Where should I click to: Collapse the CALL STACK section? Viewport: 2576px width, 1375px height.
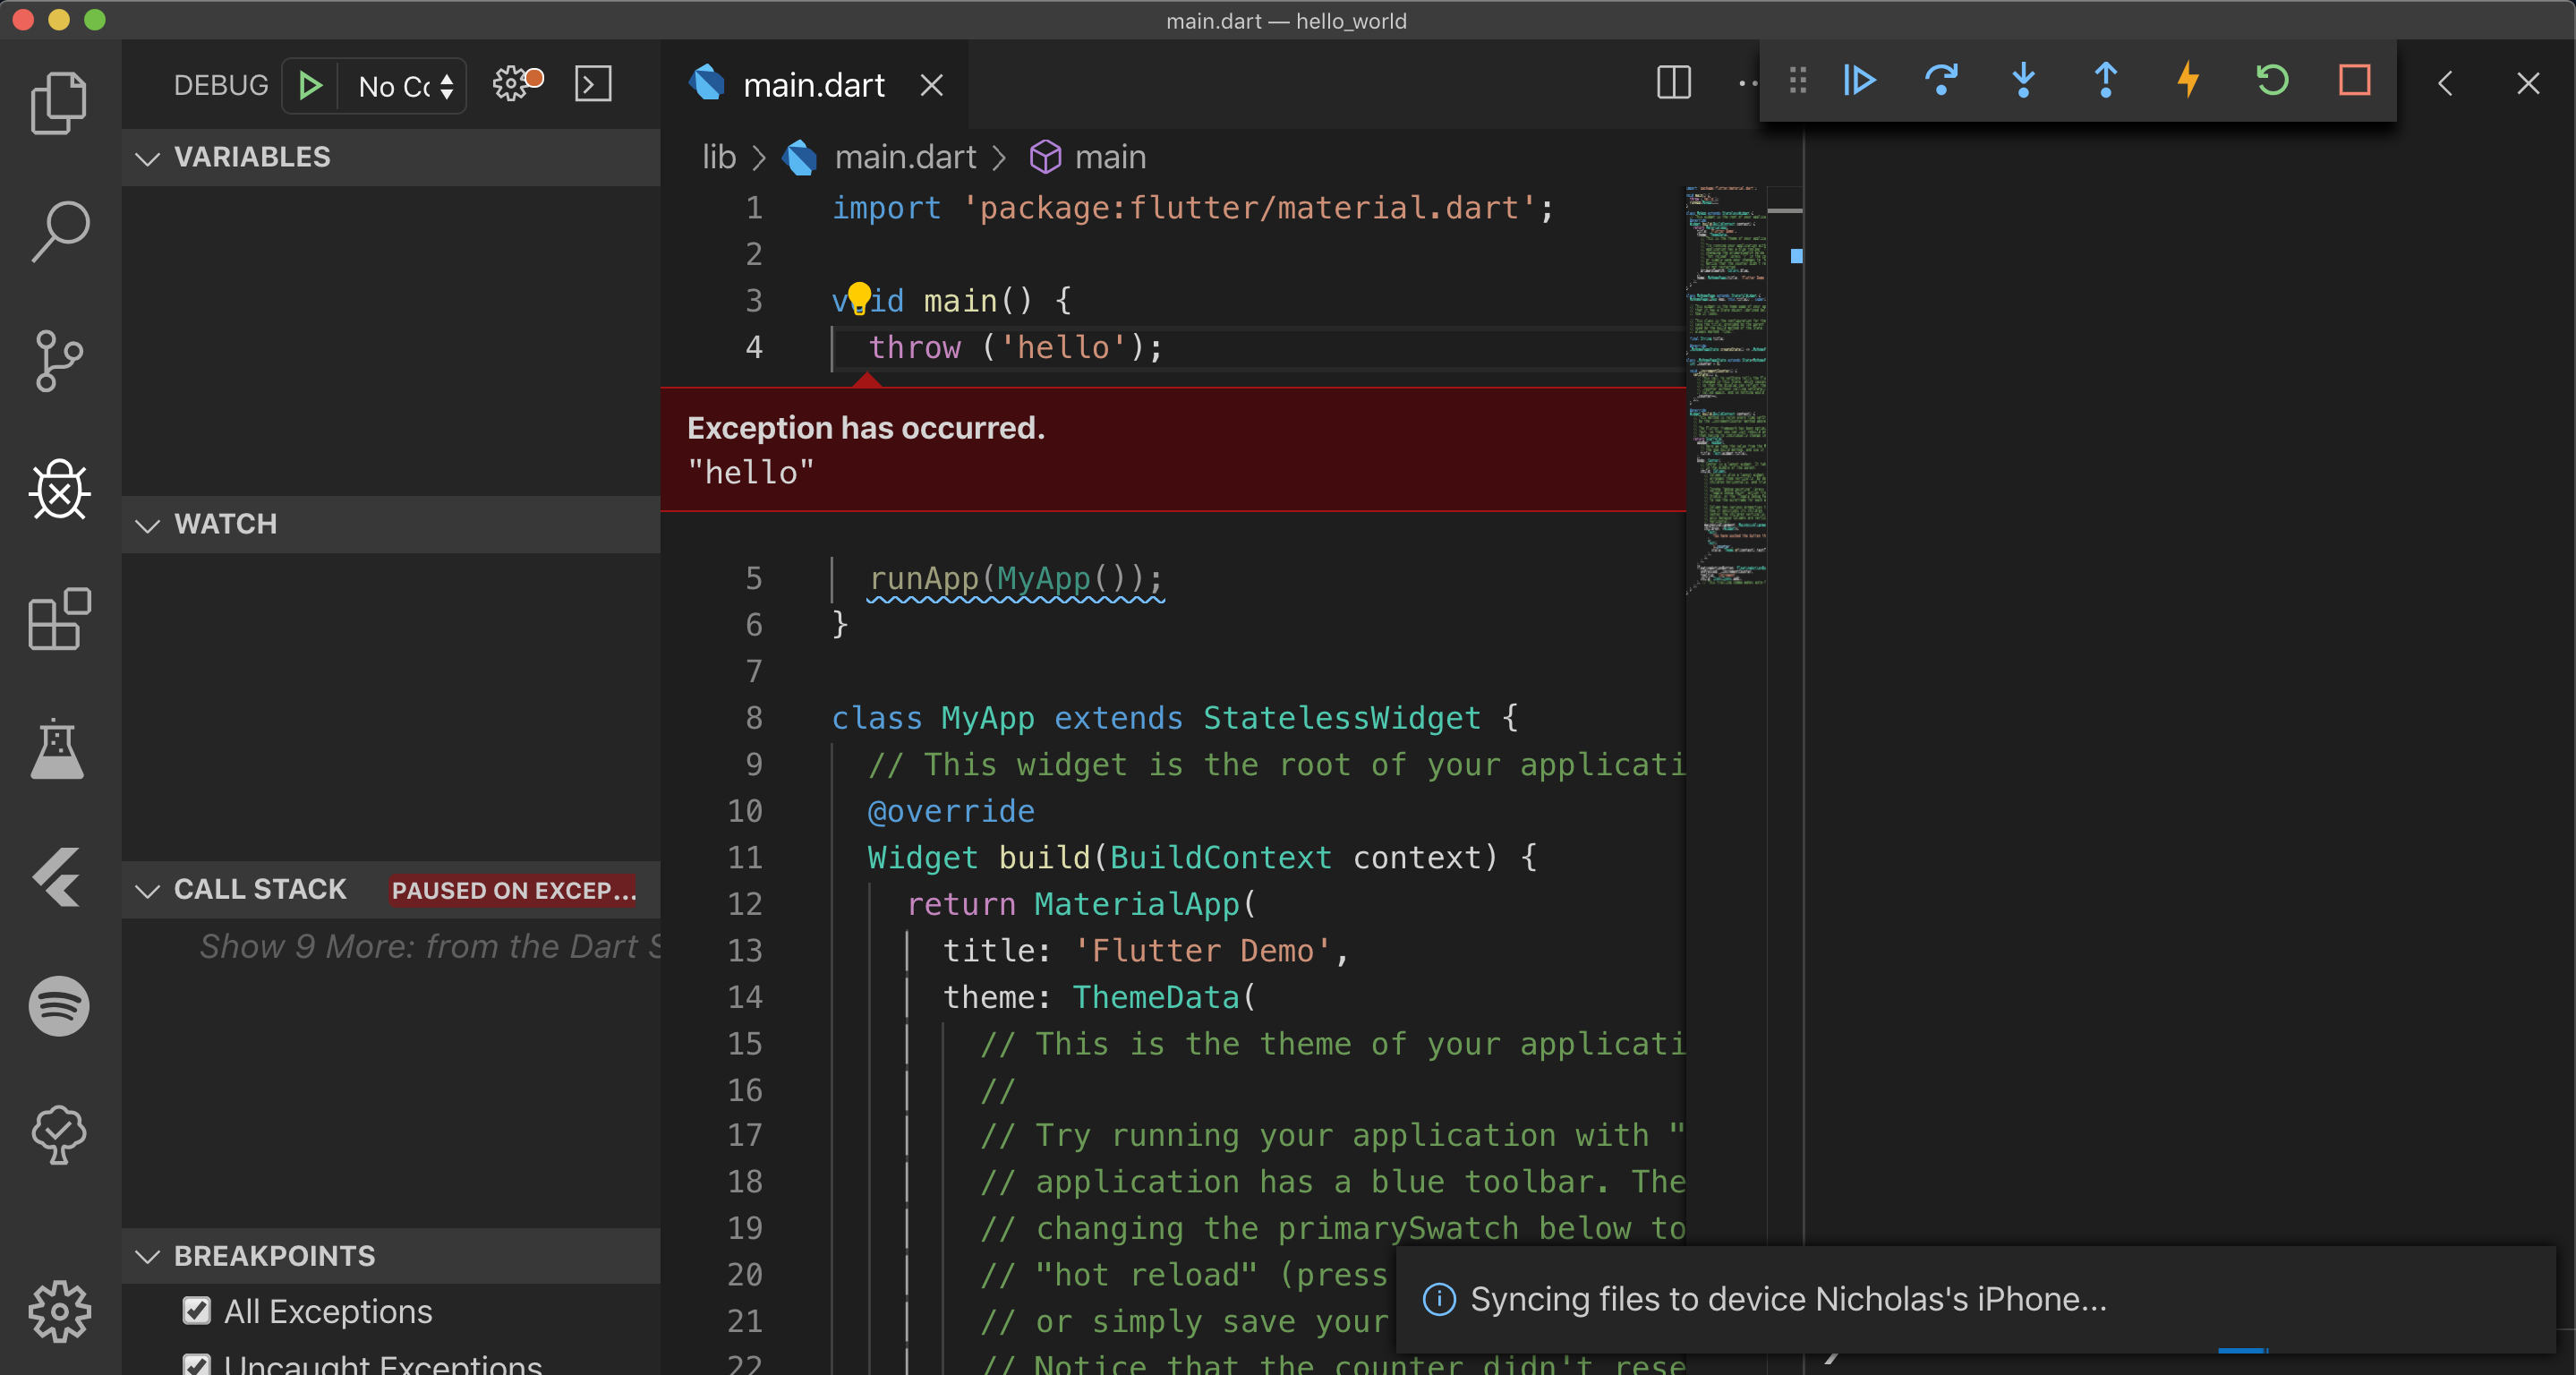tap(147, 890)
